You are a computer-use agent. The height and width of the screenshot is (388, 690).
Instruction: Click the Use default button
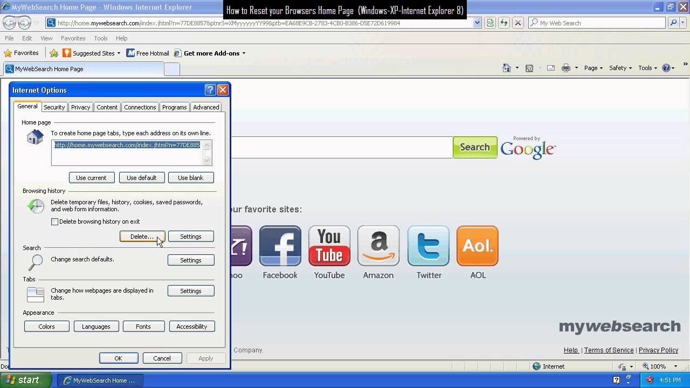tap(141, 178)
